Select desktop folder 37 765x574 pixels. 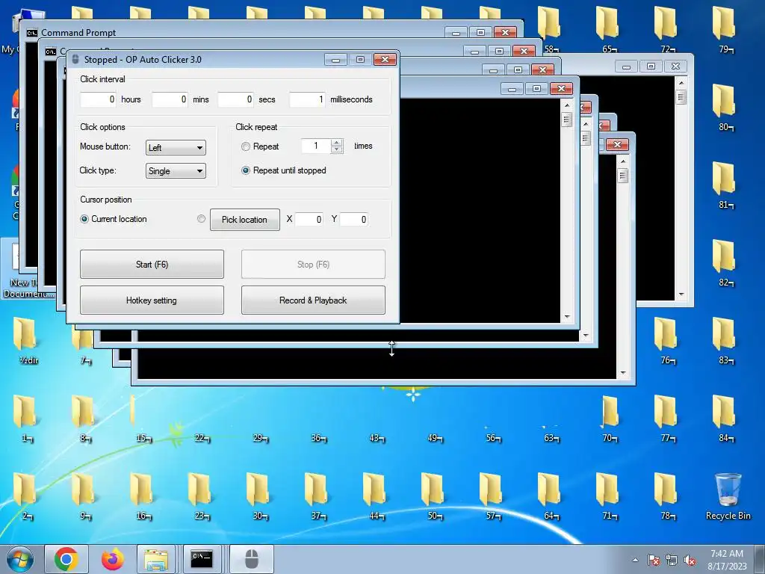[x=318, y=496]
